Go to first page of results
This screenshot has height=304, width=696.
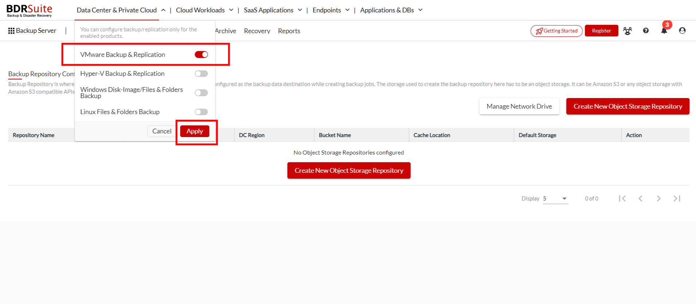click(x=622, y=198)
